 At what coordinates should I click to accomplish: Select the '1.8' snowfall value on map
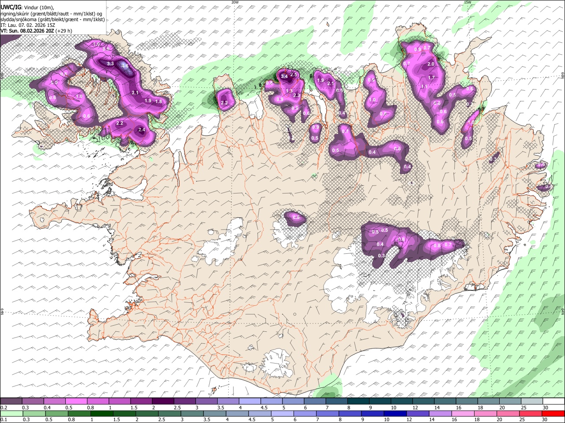tap(159, 101)
